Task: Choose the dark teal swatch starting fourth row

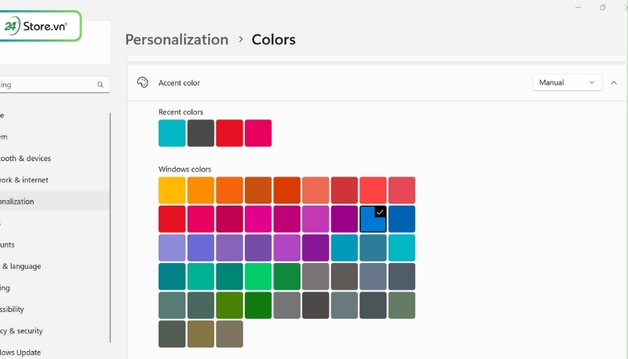Action: click(172, 277)
